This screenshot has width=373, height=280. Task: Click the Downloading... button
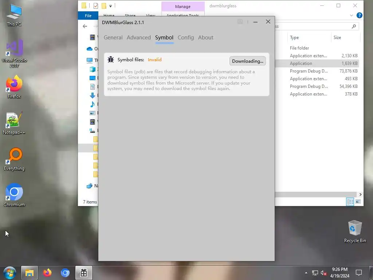pyautogui.click(x=248, y=61)
